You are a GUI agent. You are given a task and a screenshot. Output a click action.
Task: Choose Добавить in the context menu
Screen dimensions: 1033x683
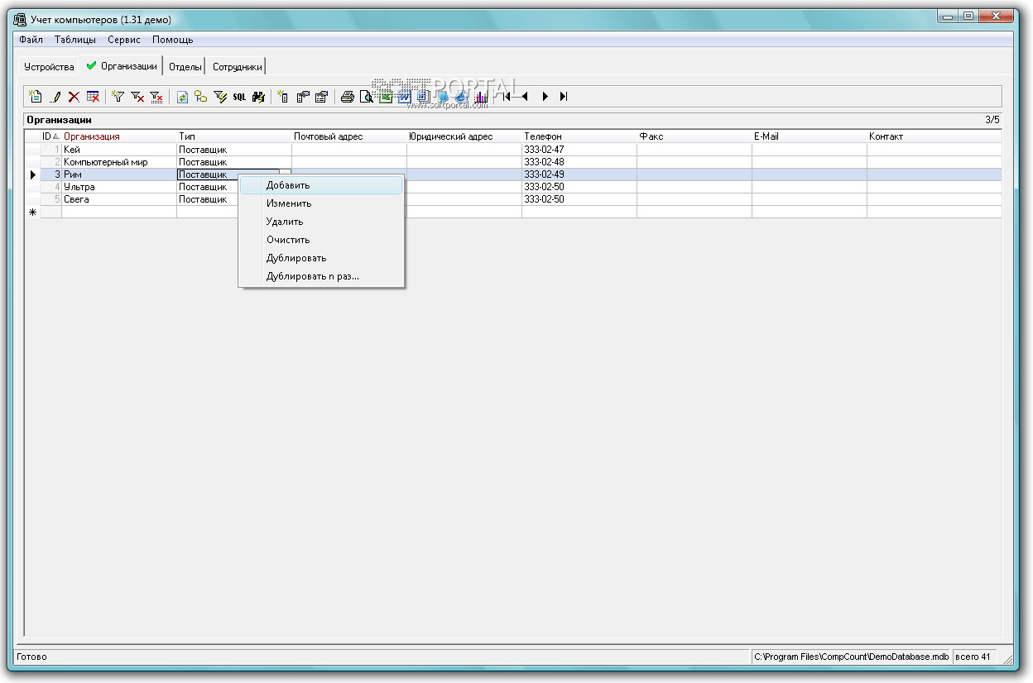pos(321,185)
